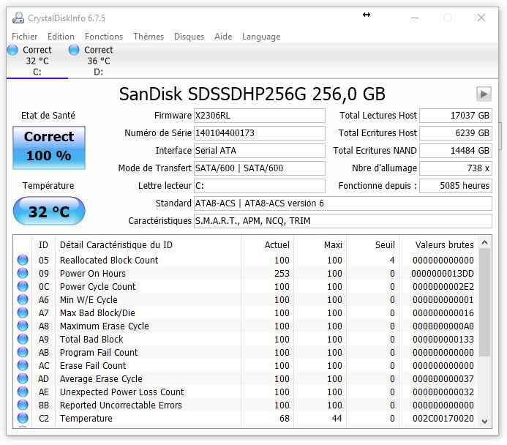
Task: Open the Disques menu
Action: (x=189, y=37)
